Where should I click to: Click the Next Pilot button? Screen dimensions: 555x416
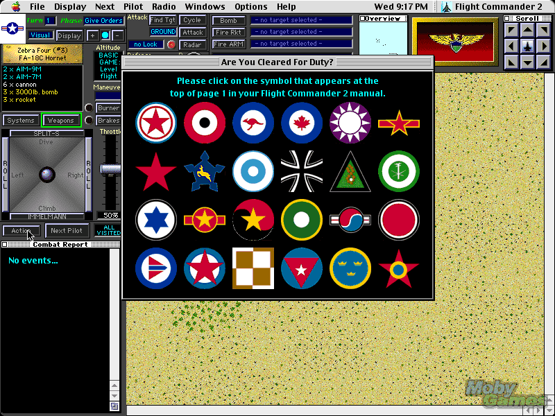point(67,231)
